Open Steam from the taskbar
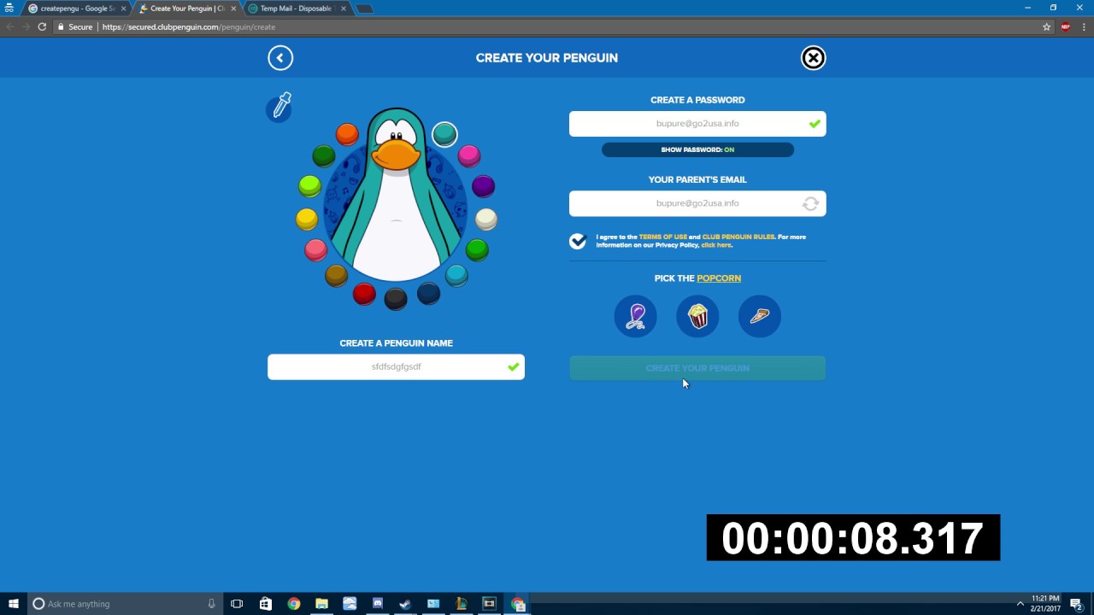The image size is (1094, 615). click(x=405, y=604)
